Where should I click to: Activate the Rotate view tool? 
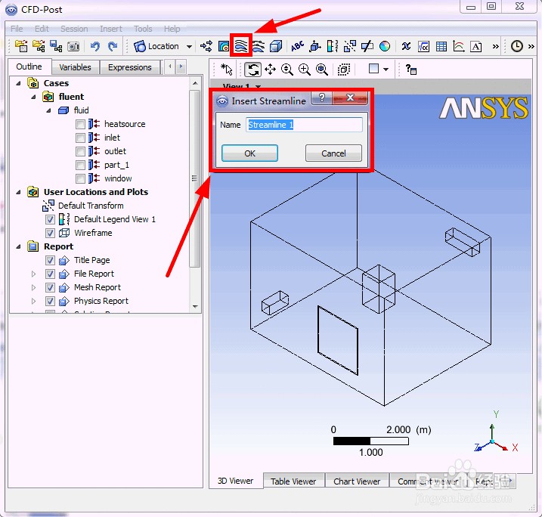(x=252, y=70)
